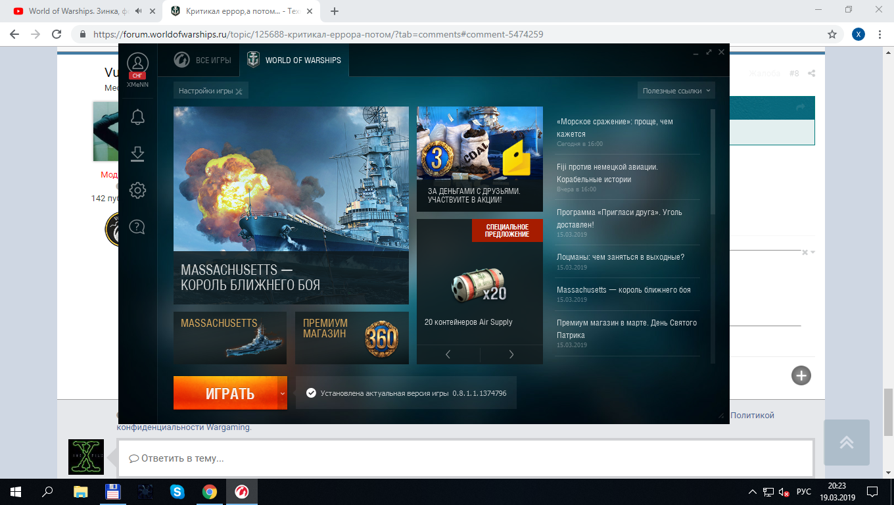Viewport: 894px width, 505px height.
Task: Click the share icon on forum post
Action: tap(812, 74)
